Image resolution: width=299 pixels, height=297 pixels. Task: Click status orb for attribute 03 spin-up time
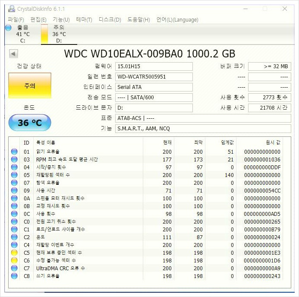coord(14,159)
